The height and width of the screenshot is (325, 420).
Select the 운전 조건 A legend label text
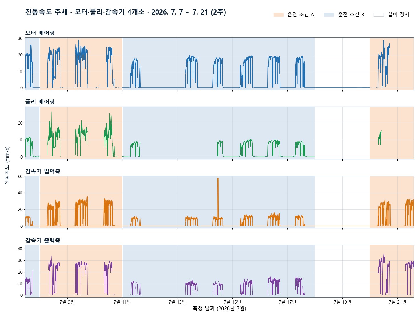(x=301, y=15)
